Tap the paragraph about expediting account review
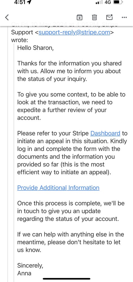The image size is (133, 282). (x=71, y=106)
